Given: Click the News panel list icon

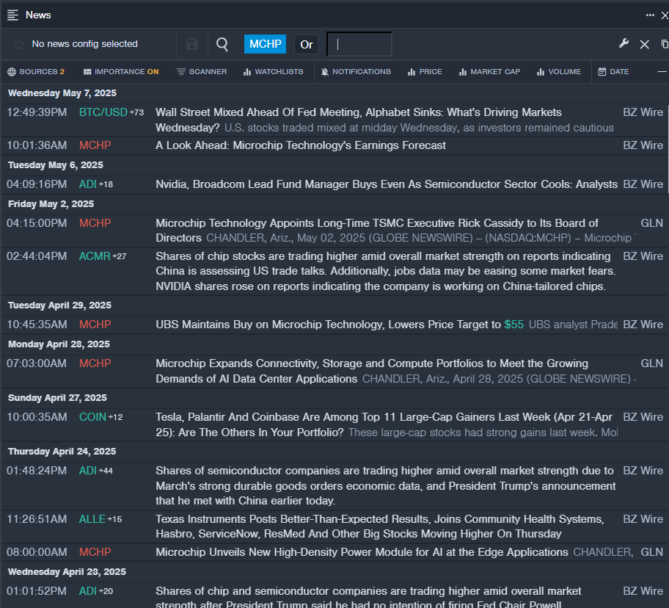Looking at the screenshot, I should coord(12,15).
